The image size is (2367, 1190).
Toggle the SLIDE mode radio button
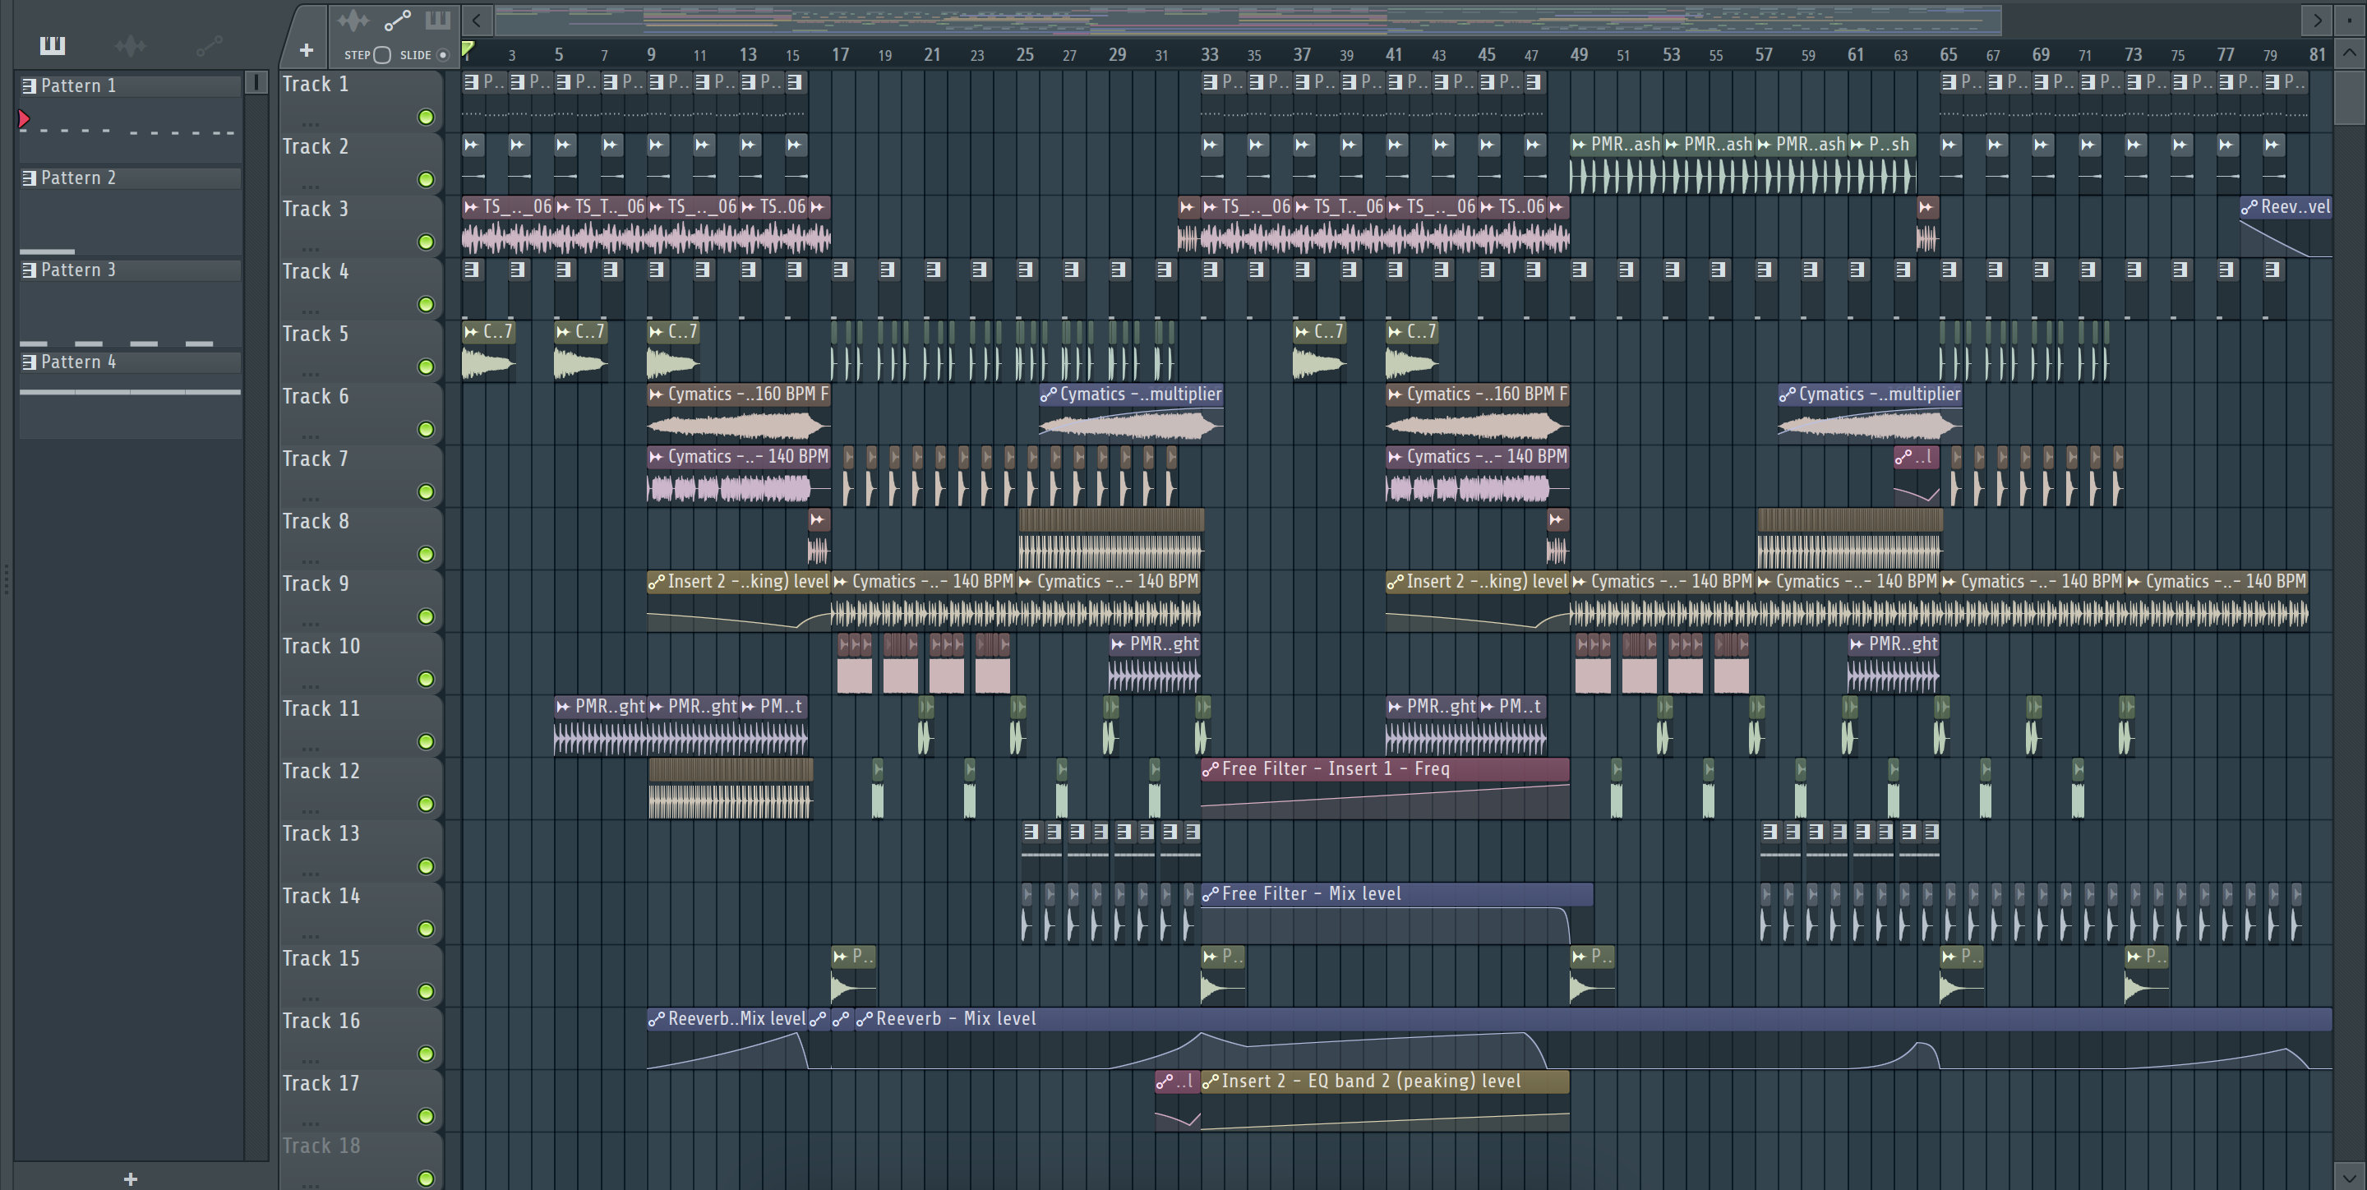[x=443, y=55]
